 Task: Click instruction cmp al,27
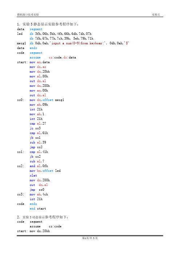[38, 124]
